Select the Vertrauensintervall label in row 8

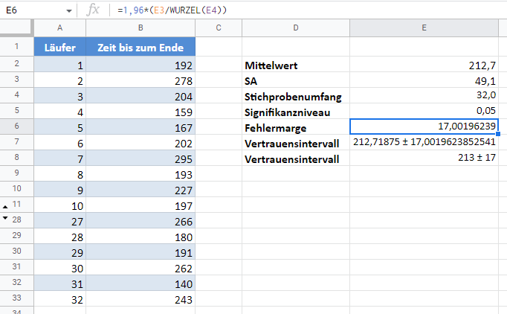[x=296, y=158]
